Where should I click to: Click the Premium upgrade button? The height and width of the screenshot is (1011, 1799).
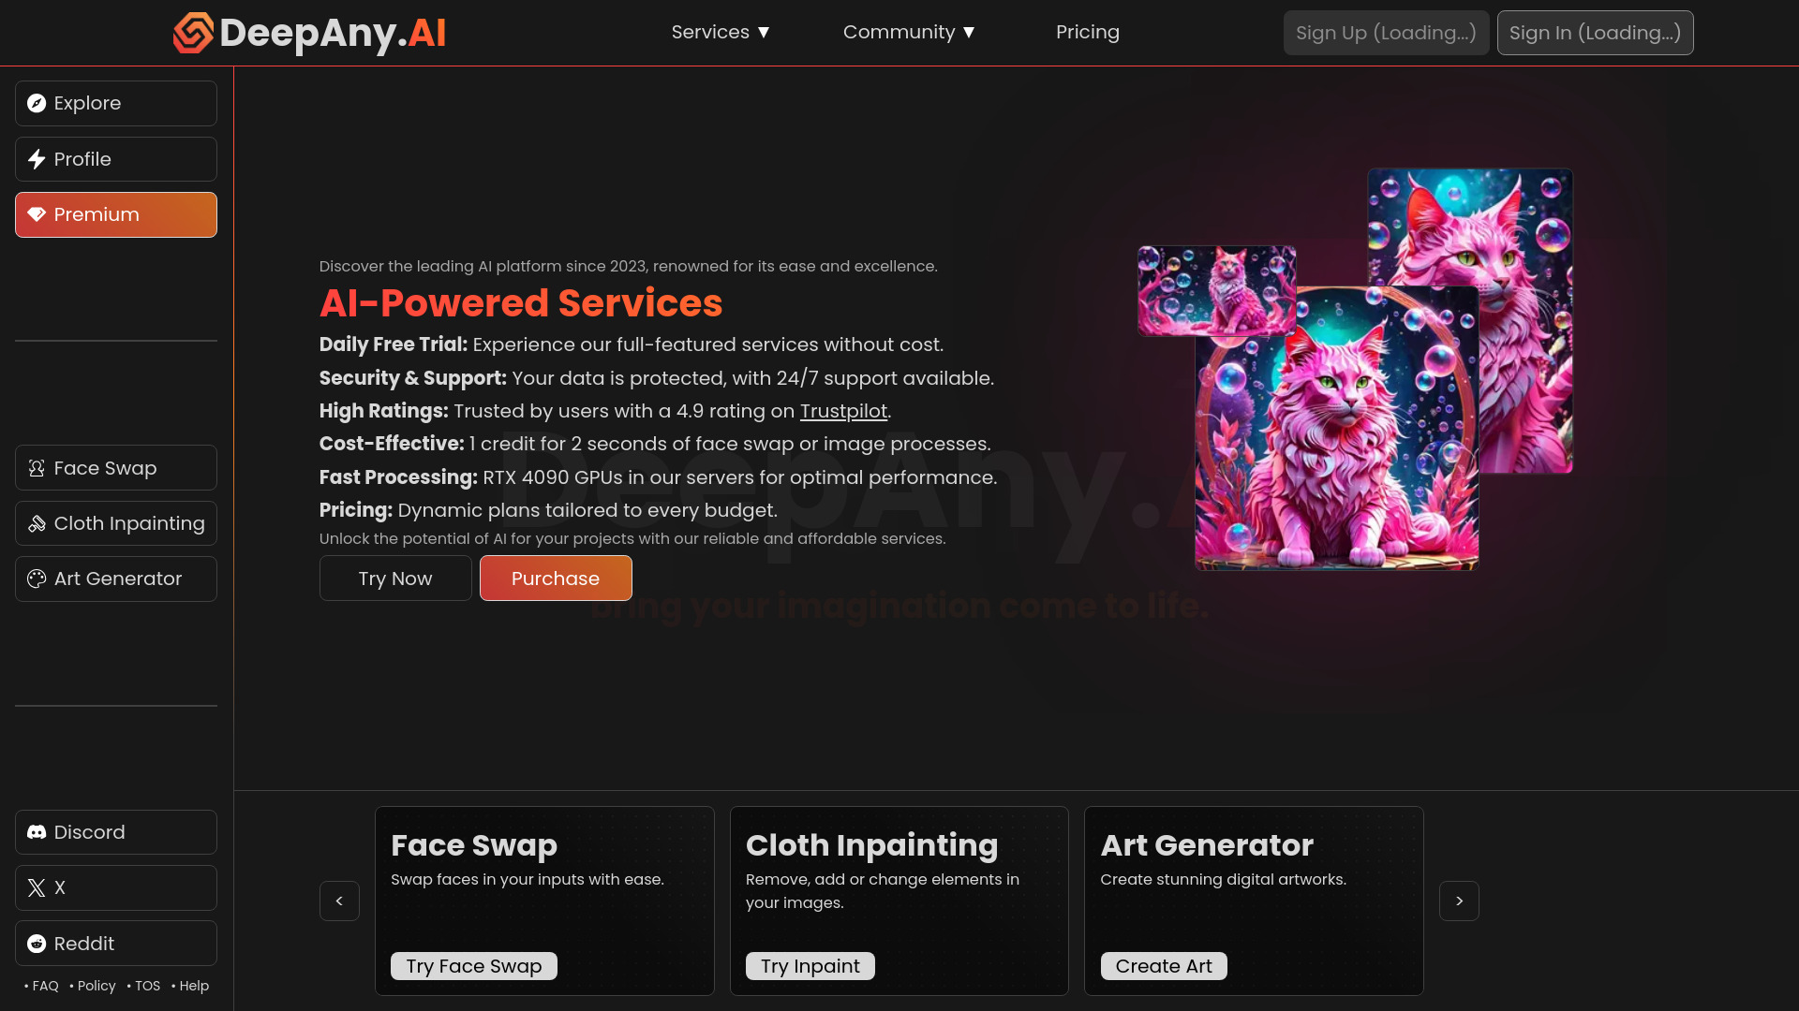pos(116,214)
